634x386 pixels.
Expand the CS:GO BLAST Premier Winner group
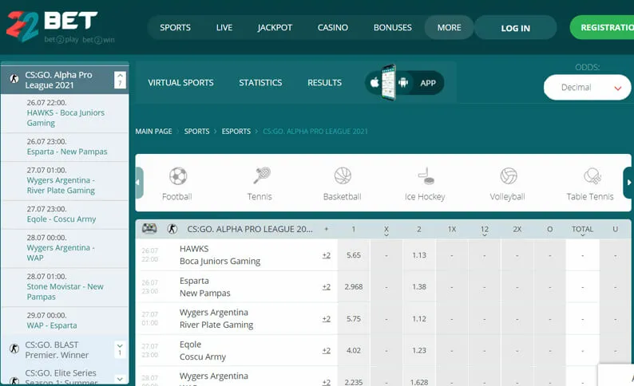click(x=120, y=349)
